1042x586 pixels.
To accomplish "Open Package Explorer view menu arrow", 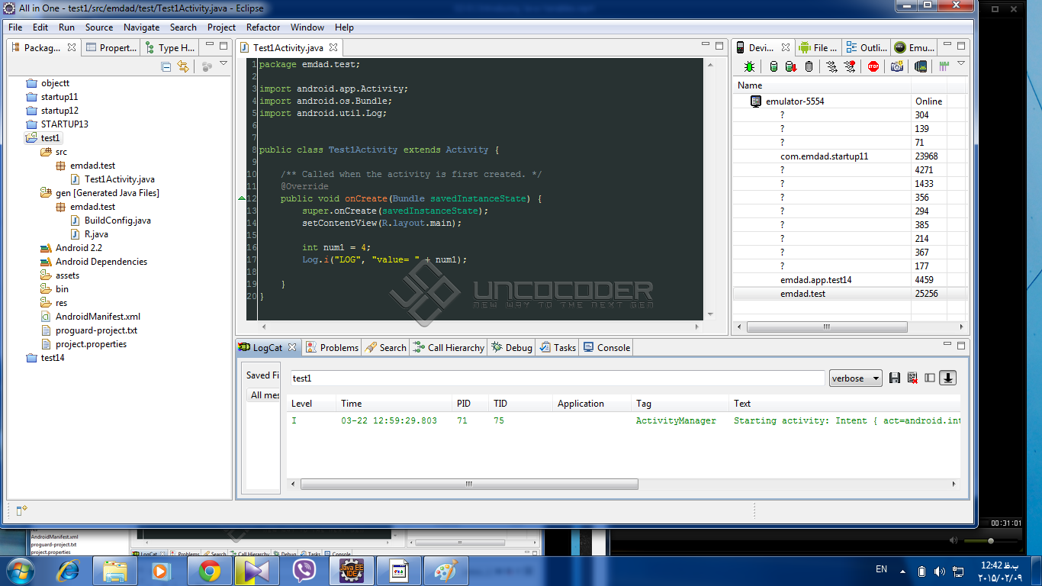I will (x=224, y=64).
